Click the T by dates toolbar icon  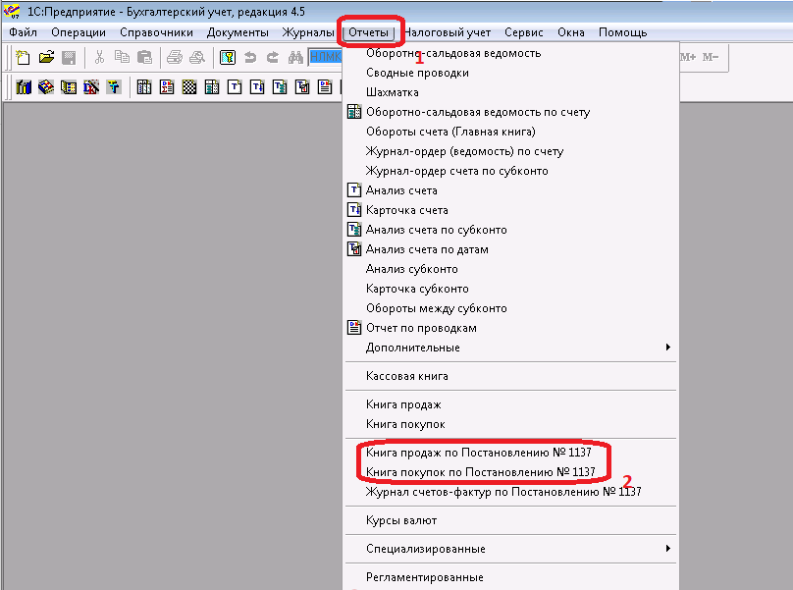302,87
